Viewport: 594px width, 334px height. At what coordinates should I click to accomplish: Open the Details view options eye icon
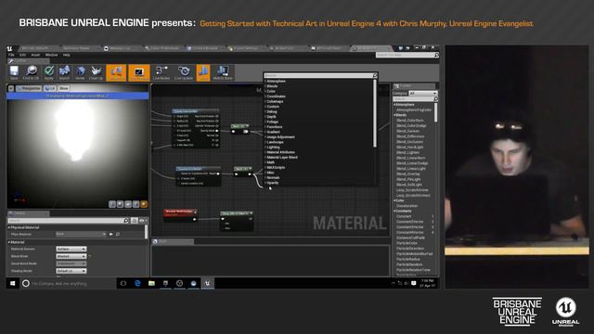(143, 221)
